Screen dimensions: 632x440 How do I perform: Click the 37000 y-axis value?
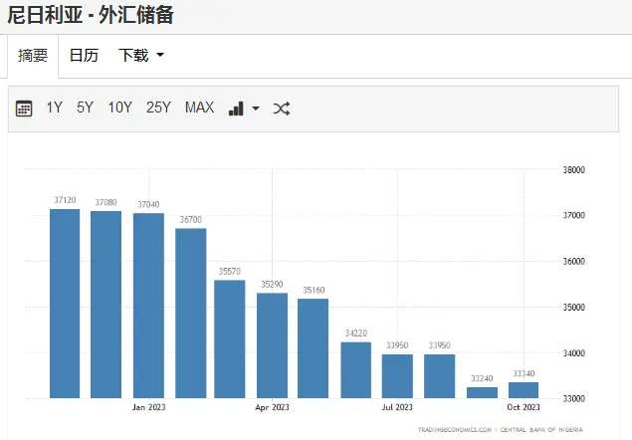point(574,215)
